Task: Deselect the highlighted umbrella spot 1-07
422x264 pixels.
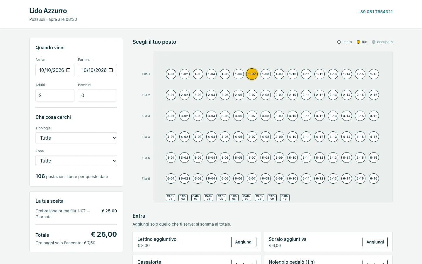Action: pyautogui.click(x=252, y=74)
